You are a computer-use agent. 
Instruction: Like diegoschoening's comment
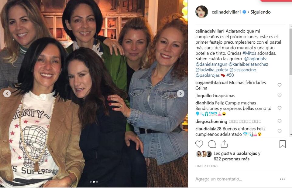pos(279,121)
